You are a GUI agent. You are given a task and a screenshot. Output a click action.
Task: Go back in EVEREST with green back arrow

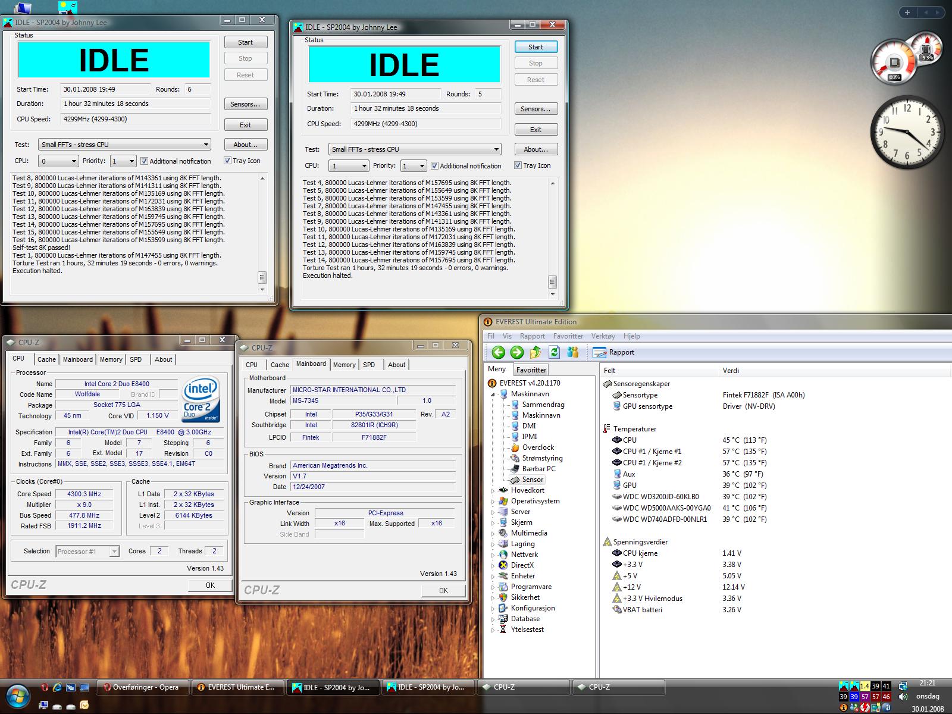[499, 352]
